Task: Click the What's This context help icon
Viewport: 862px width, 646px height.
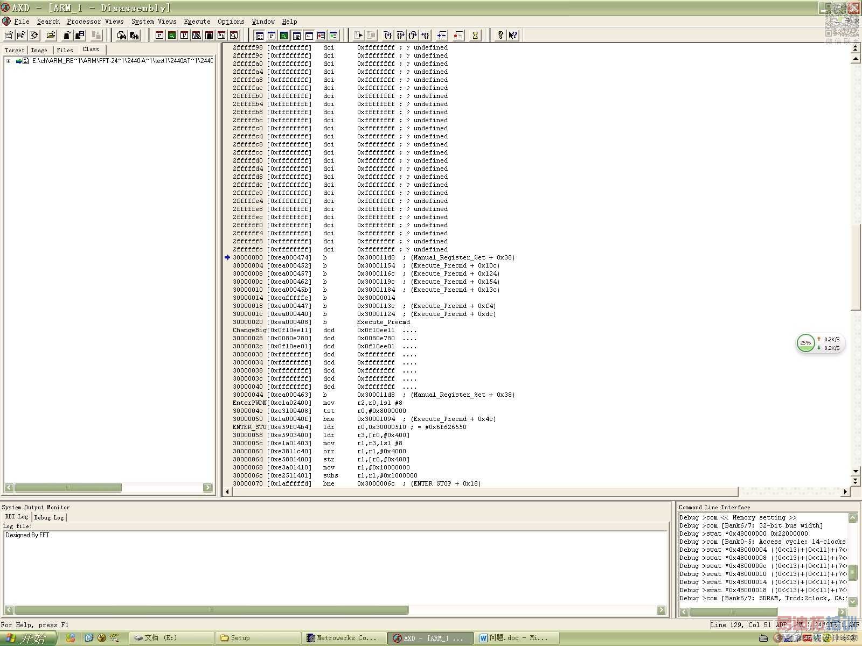Action: [x=513, y=36]
